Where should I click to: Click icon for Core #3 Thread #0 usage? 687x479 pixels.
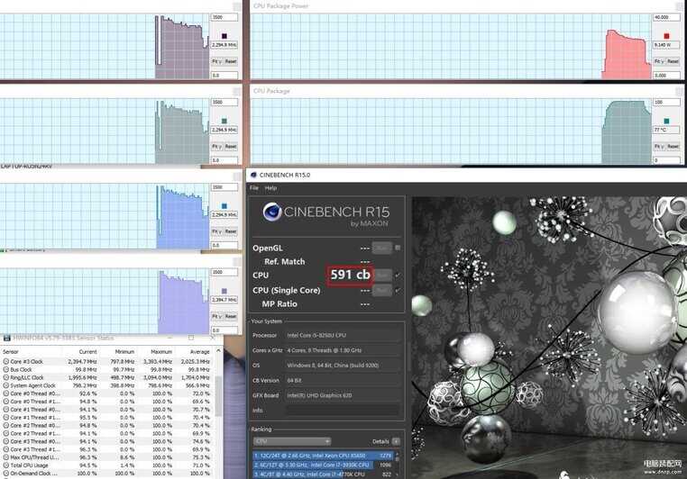point(5,442)
